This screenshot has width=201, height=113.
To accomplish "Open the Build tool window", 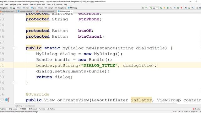I will pyautogui.click(x=42, y=109).
